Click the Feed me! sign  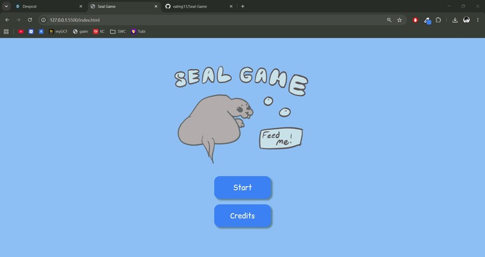(x=281, y=138)
